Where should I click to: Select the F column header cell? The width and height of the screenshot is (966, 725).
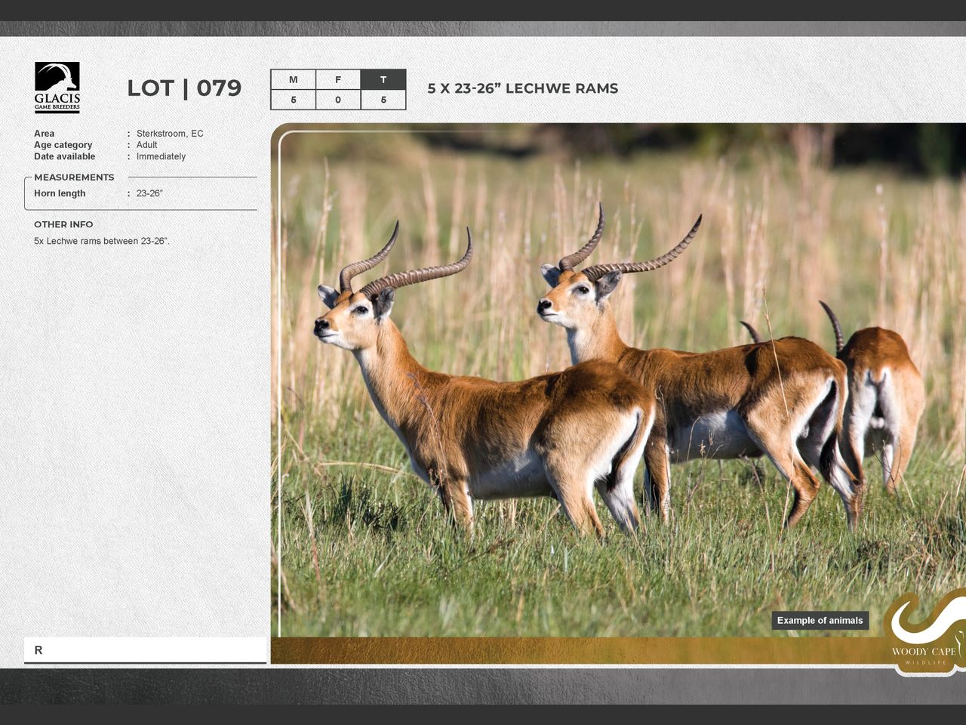[x=338, y=79]
